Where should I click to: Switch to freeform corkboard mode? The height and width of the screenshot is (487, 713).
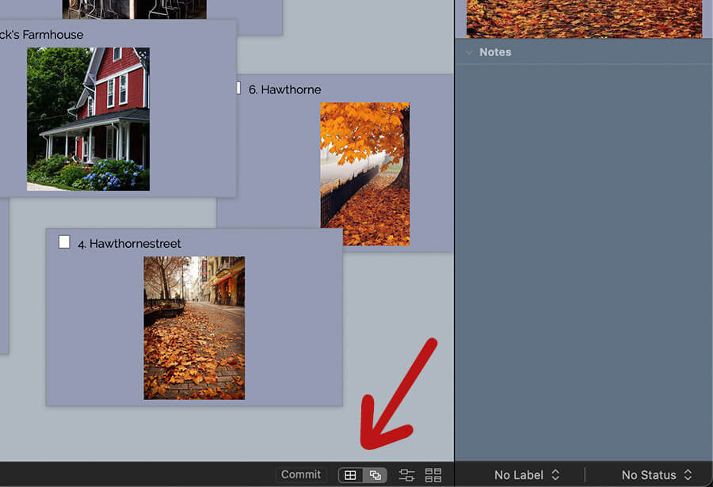pyautogui.click(x=376, y=475)
